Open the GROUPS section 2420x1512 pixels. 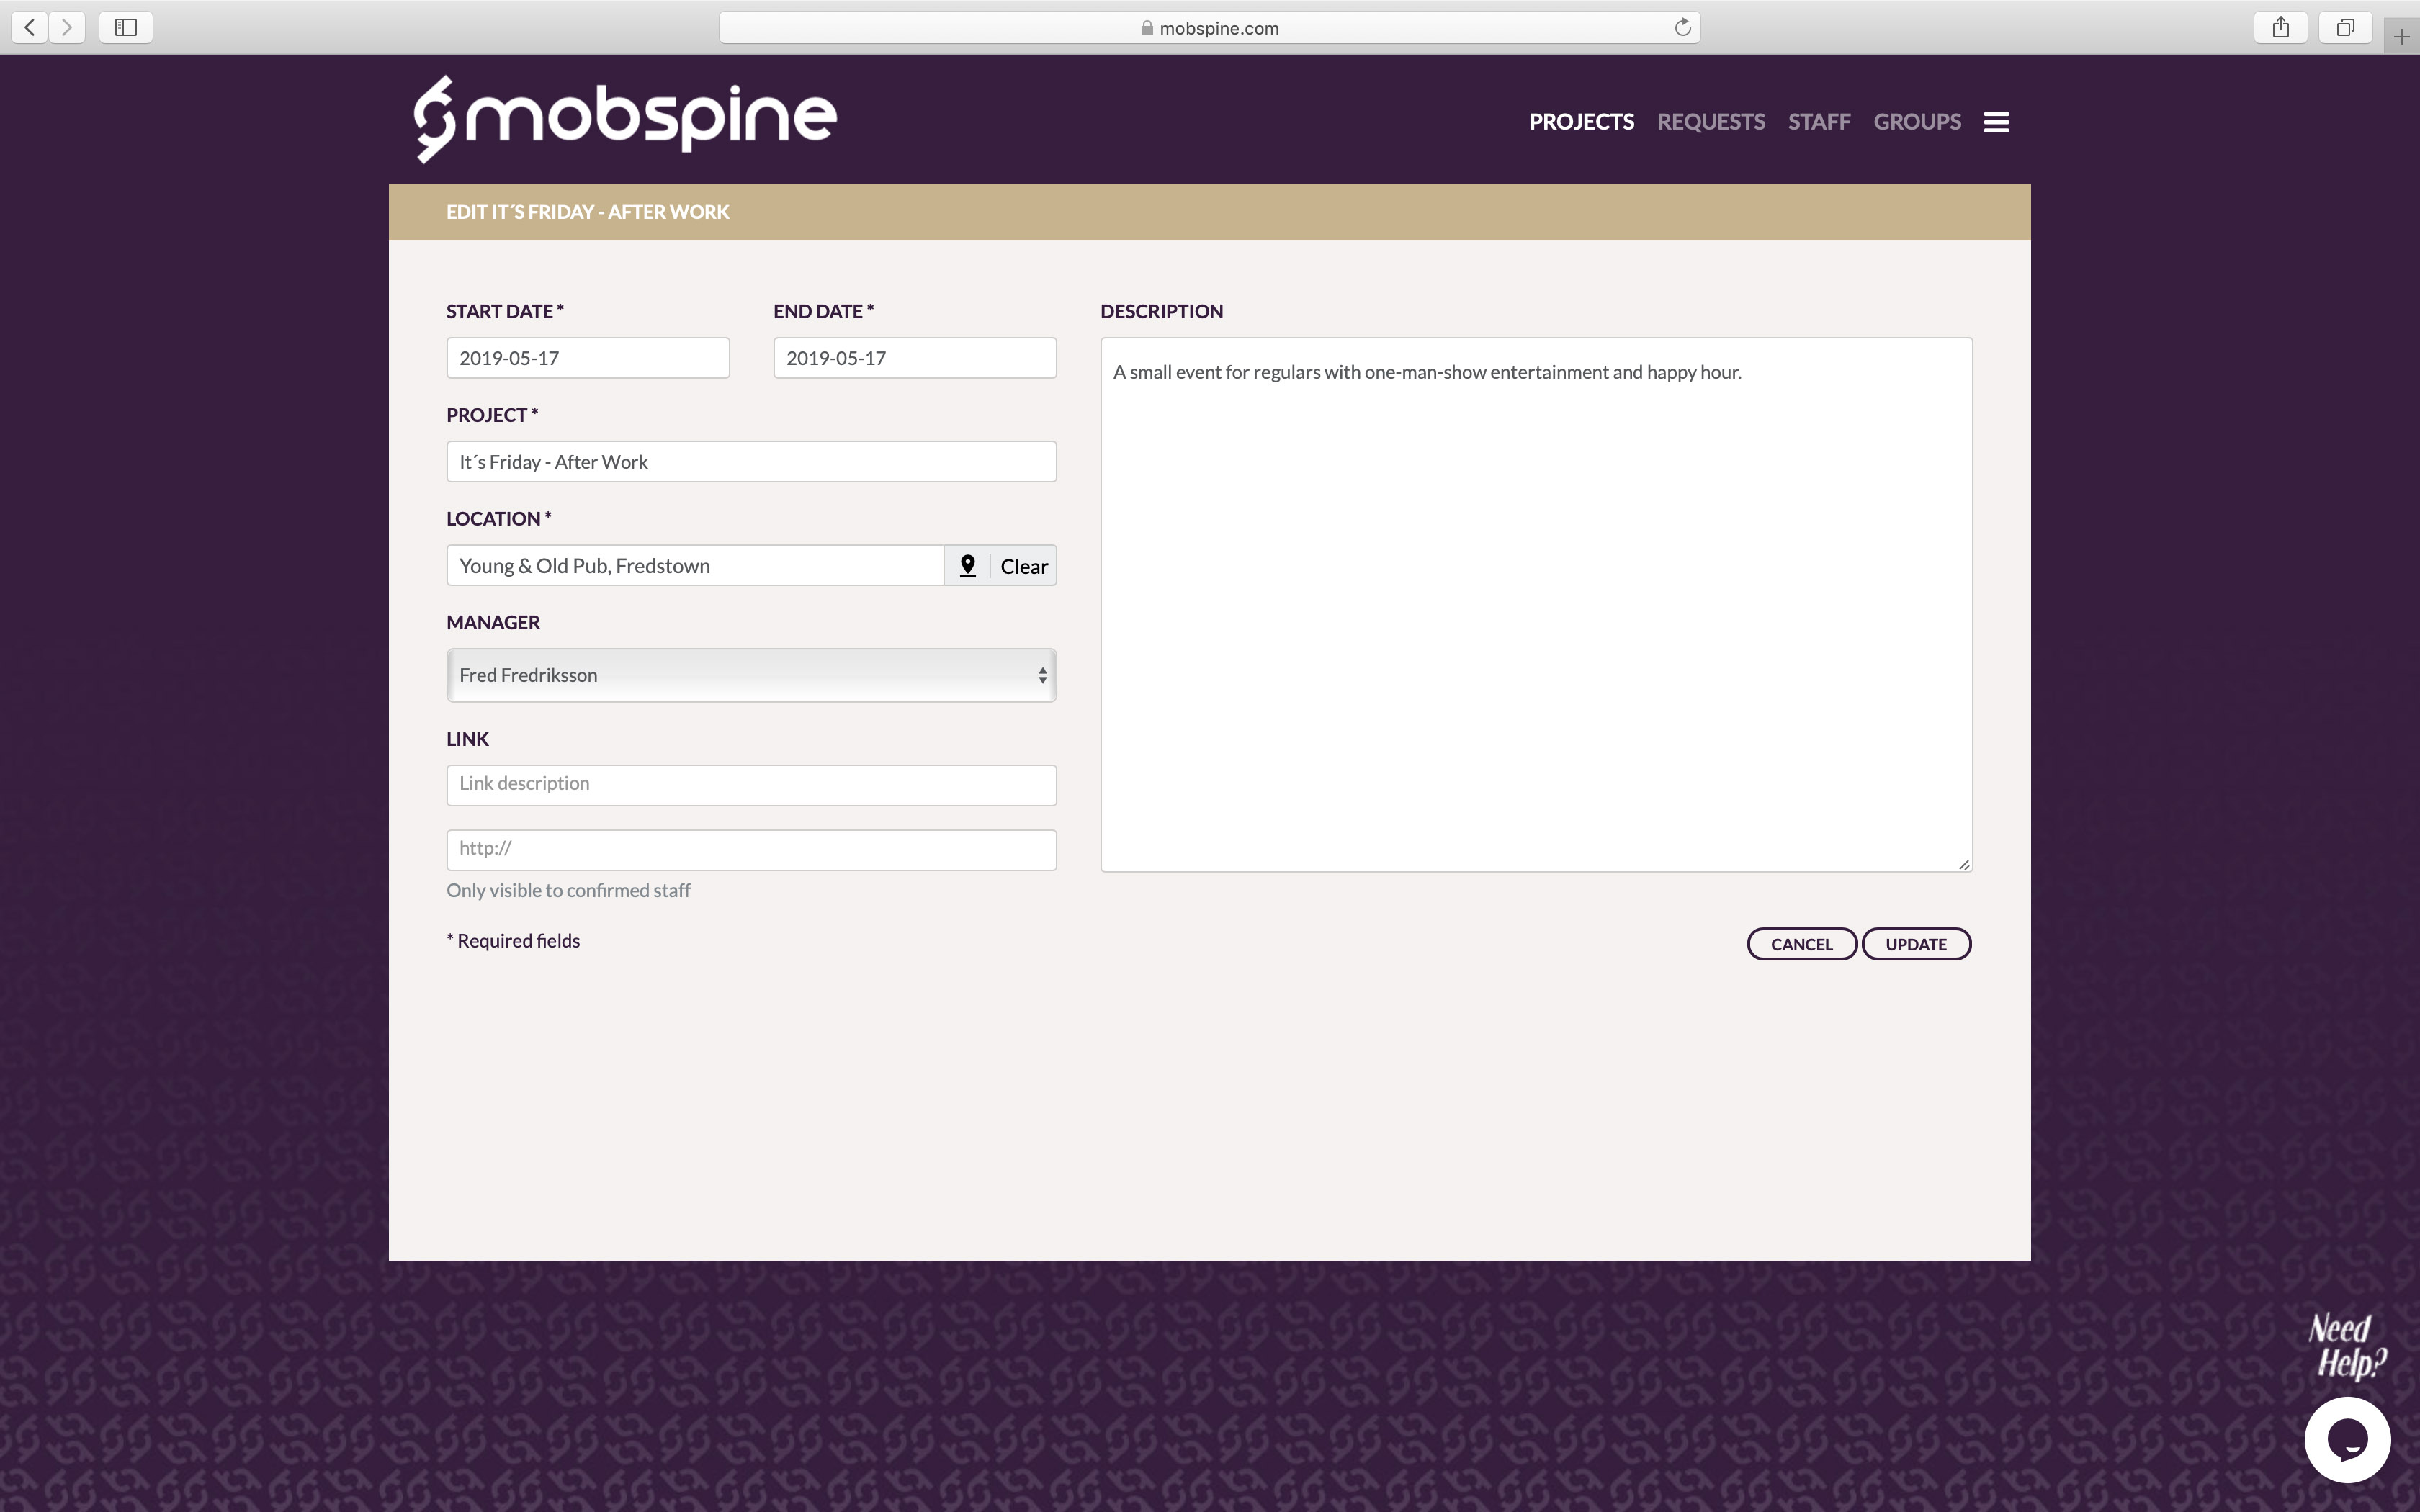point(1917,121)
